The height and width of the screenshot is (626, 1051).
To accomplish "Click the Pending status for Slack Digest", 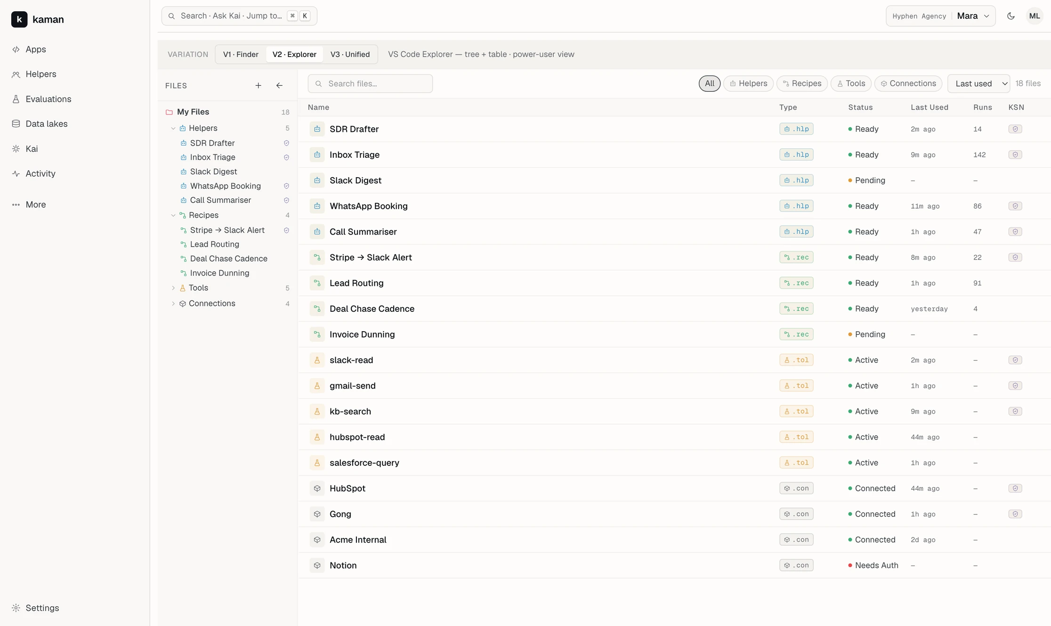I will (866, 180).
